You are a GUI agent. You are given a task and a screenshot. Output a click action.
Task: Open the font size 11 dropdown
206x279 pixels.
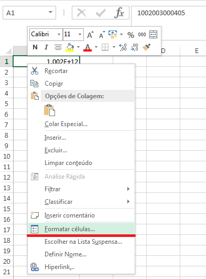tap(80, 34)
